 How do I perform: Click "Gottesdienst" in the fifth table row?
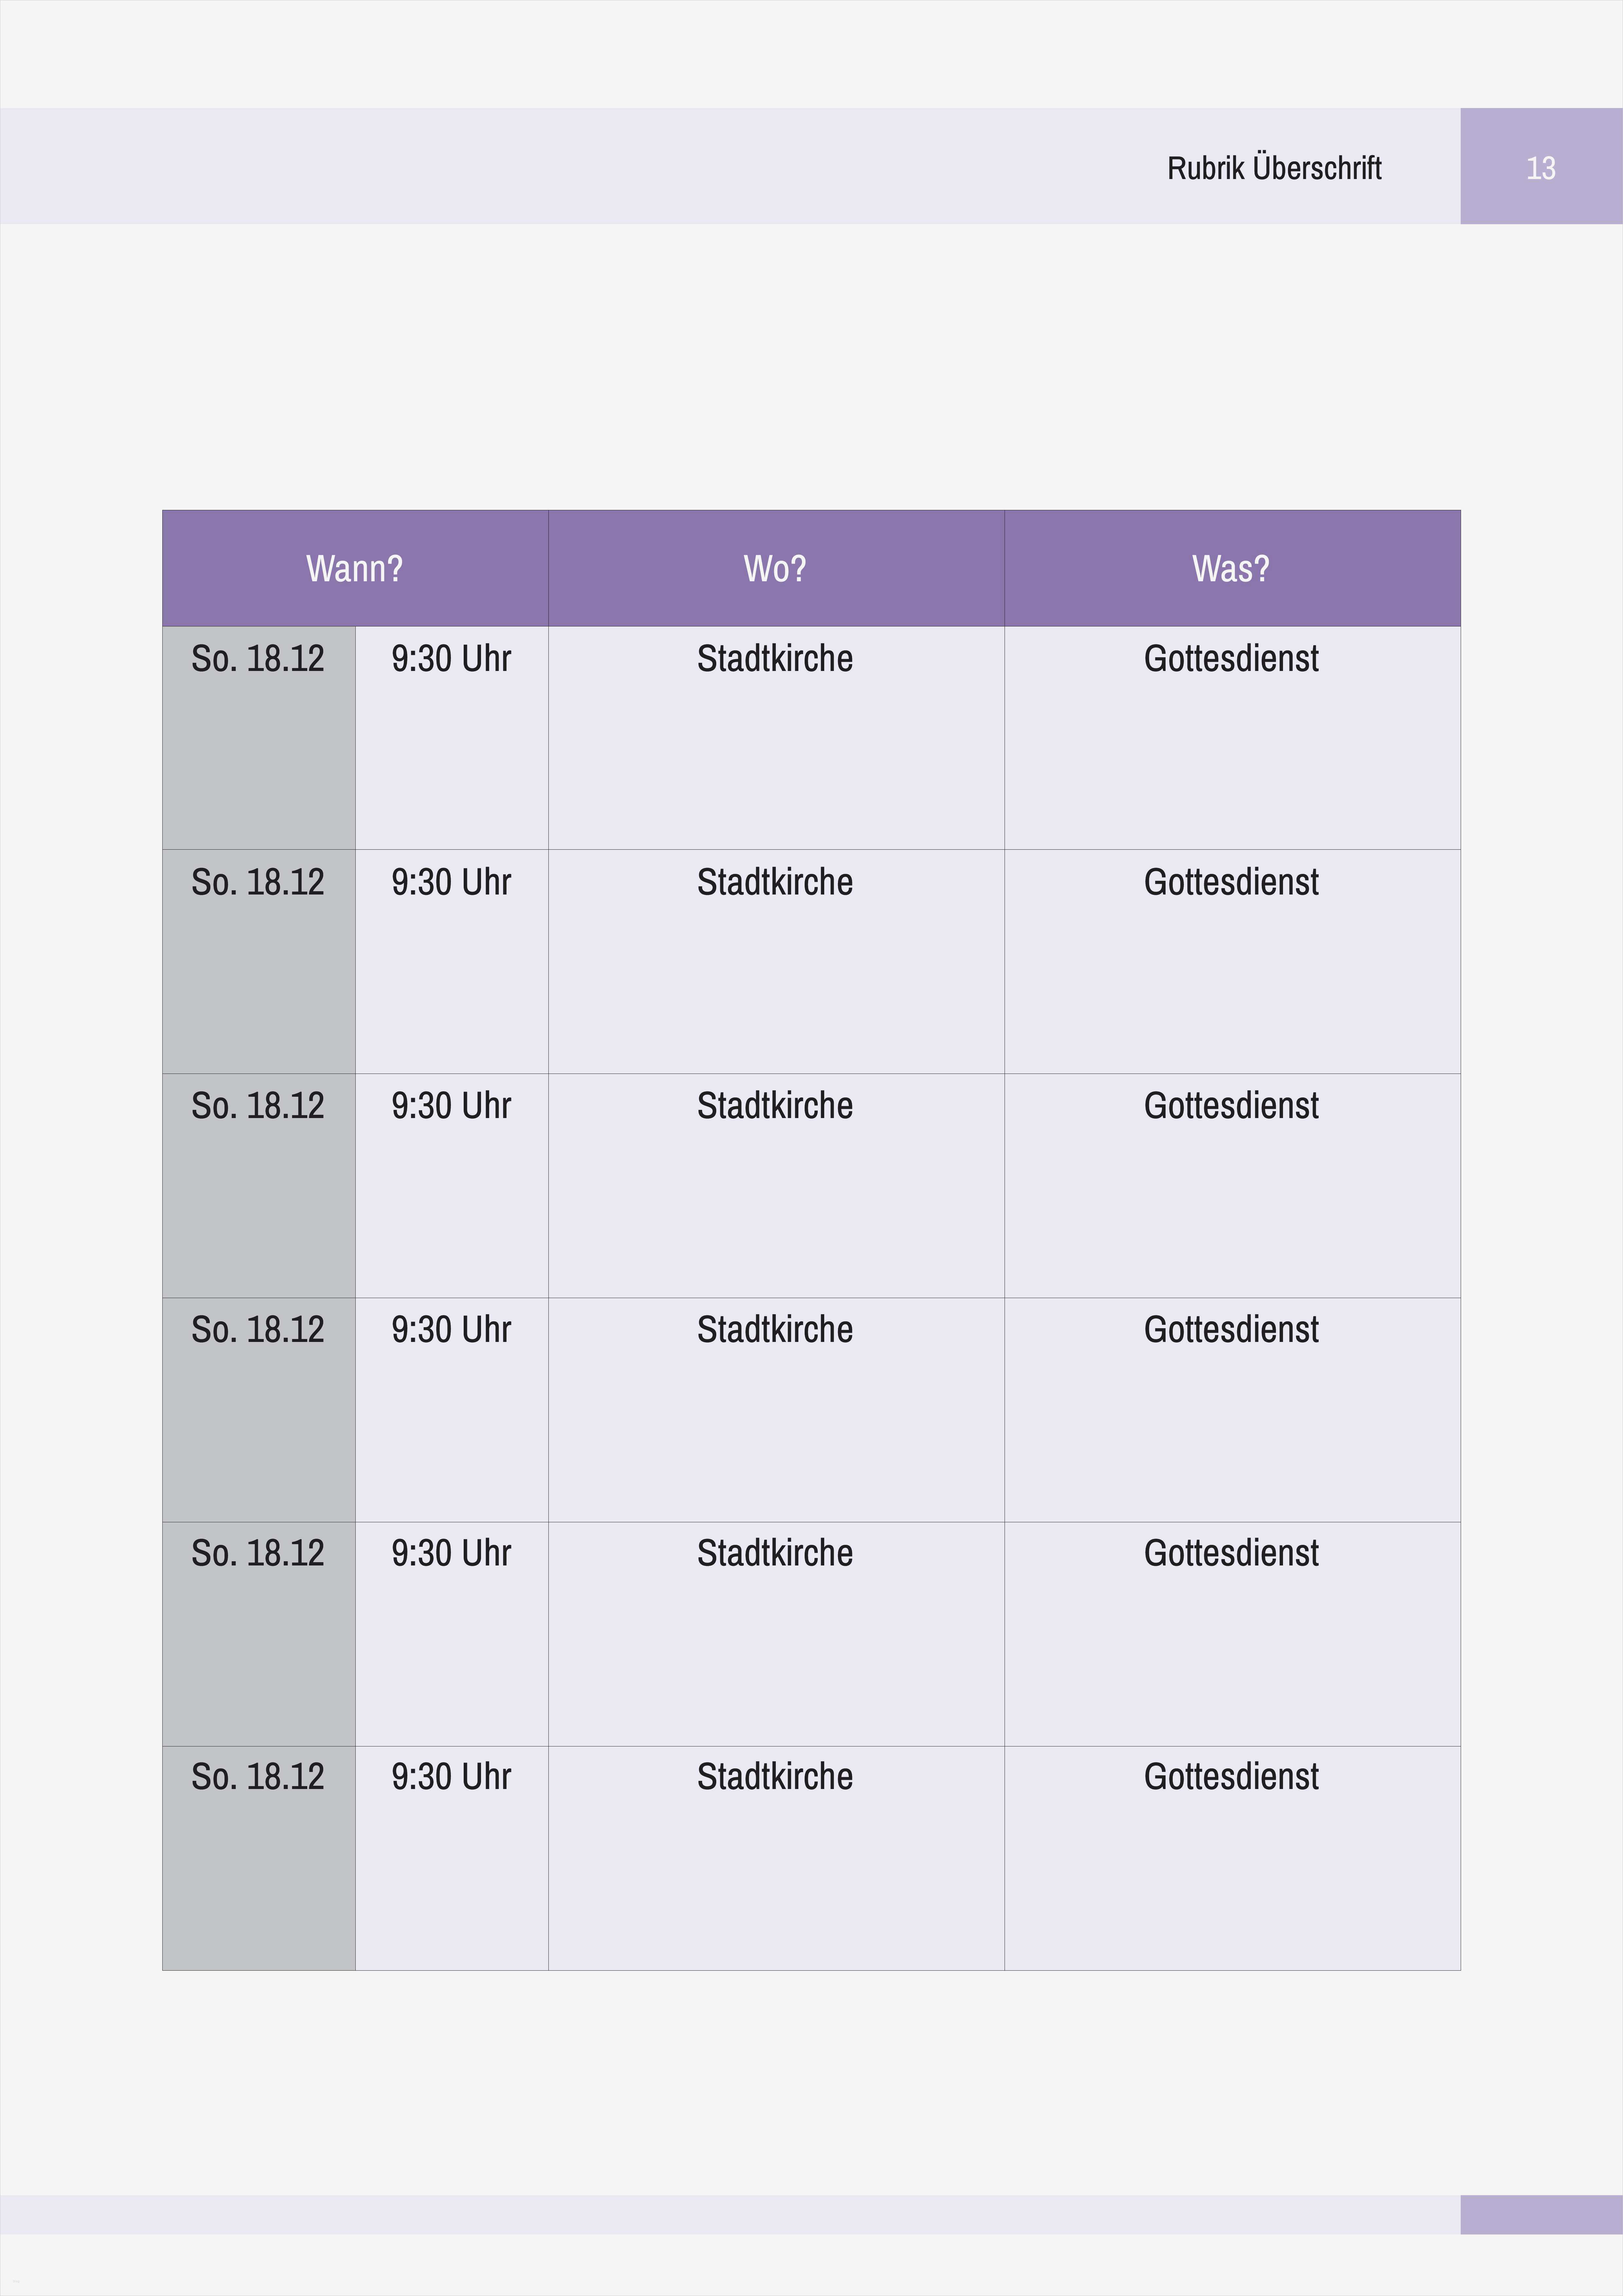(1231, 1553)
